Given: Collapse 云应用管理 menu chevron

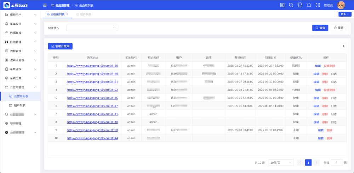Looking at the screenshot, I should click(x=35, y=87).
